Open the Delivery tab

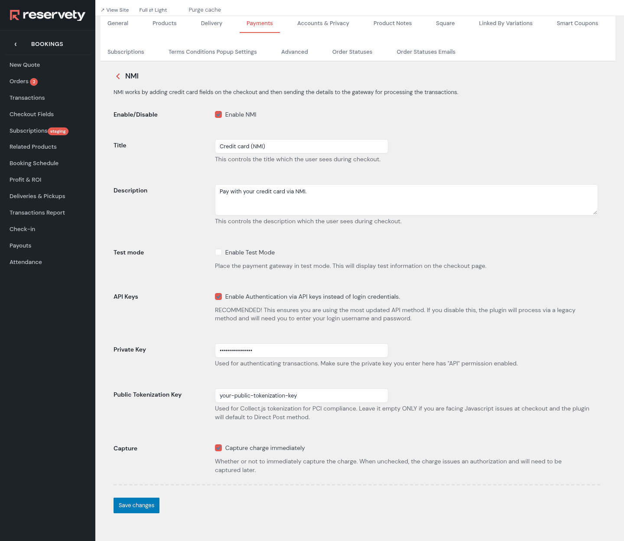[x=211, y=23]
